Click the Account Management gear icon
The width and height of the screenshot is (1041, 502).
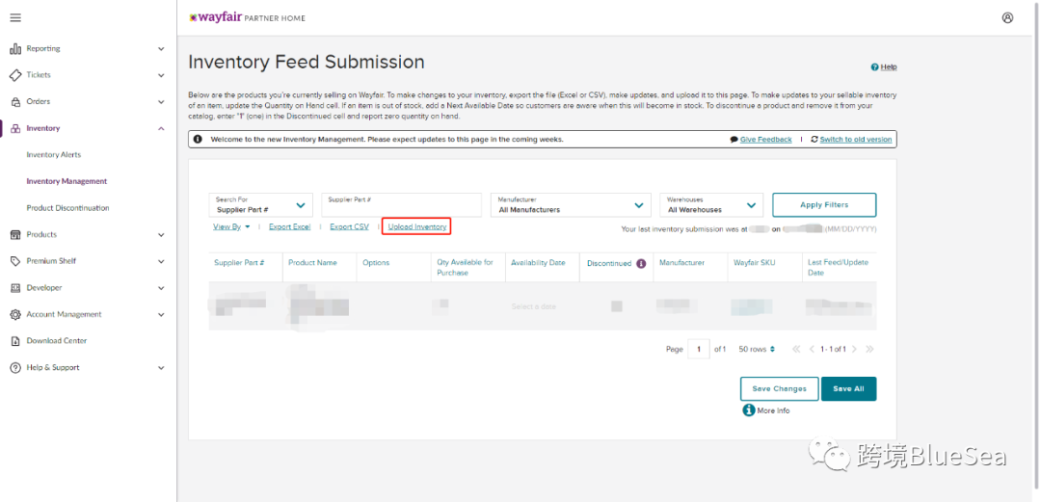(x=15, y=314)
